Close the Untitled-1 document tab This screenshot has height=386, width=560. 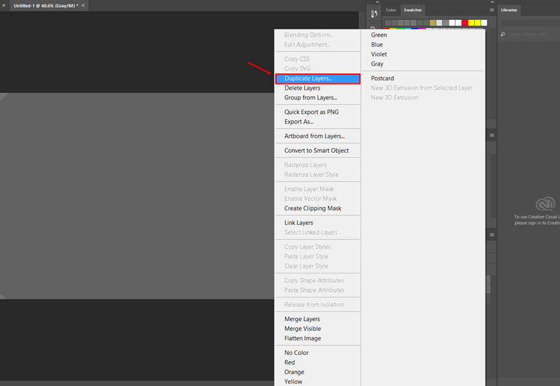click(83, 5)
